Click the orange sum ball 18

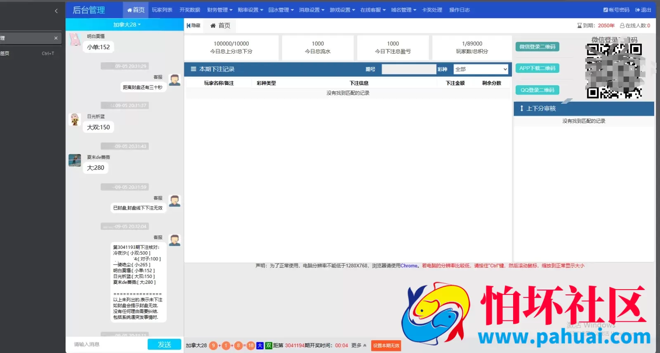pos(251,346)
